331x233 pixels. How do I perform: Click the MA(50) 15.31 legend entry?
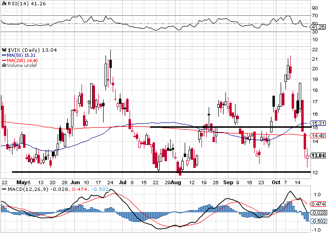tap(21, 55)
